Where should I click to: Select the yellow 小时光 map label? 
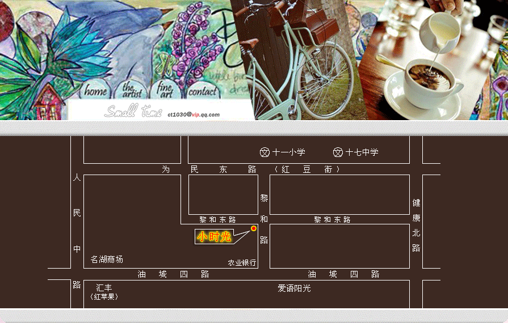pos(214,237)
